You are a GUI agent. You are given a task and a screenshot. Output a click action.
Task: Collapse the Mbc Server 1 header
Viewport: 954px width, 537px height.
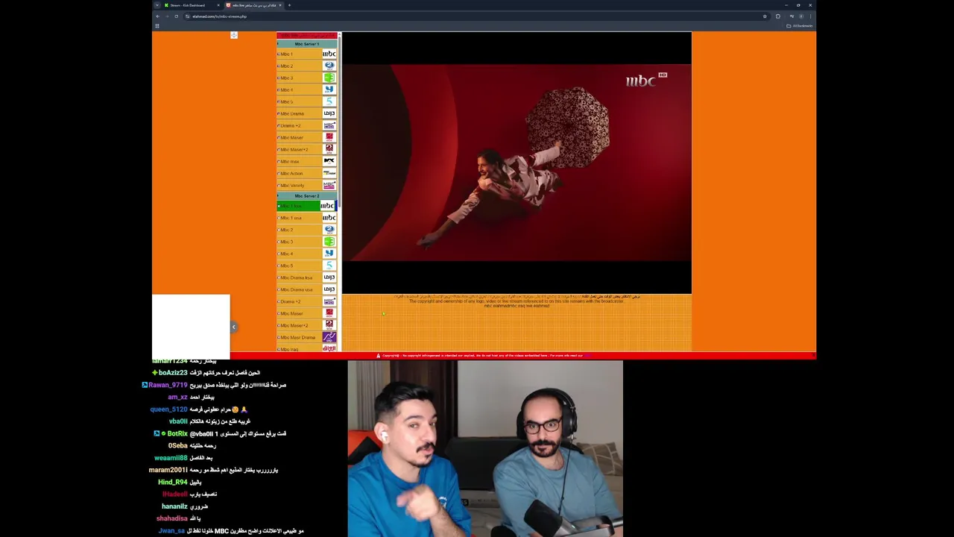[x=306, y=44]
